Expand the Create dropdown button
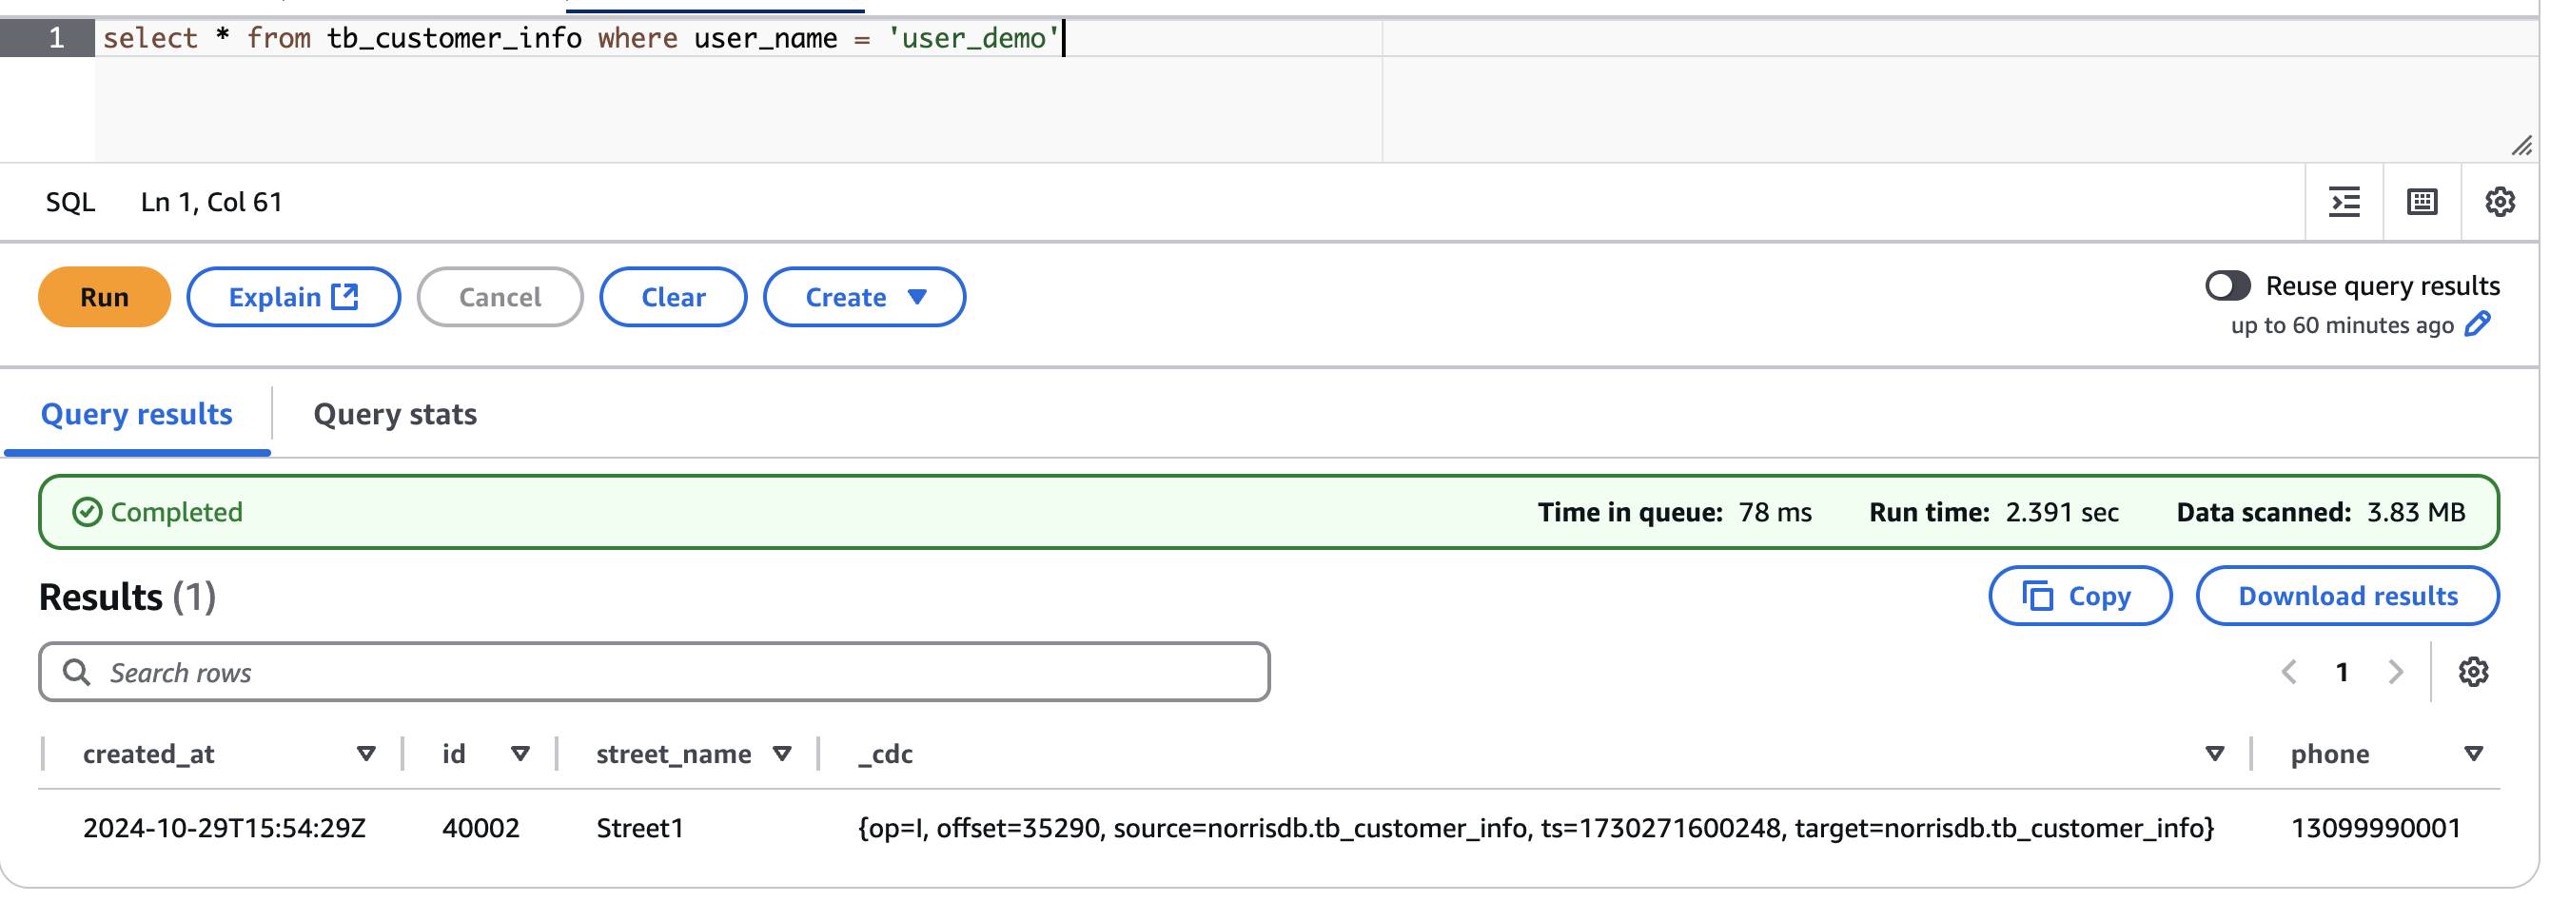This screenshot has height=902, width=2550. coord(863,297)
